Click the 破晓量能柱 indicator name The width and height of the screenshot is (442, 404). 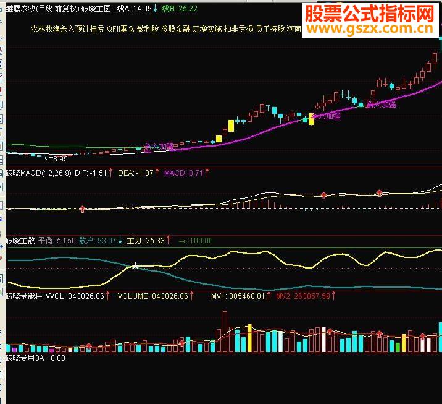(24, 296)
